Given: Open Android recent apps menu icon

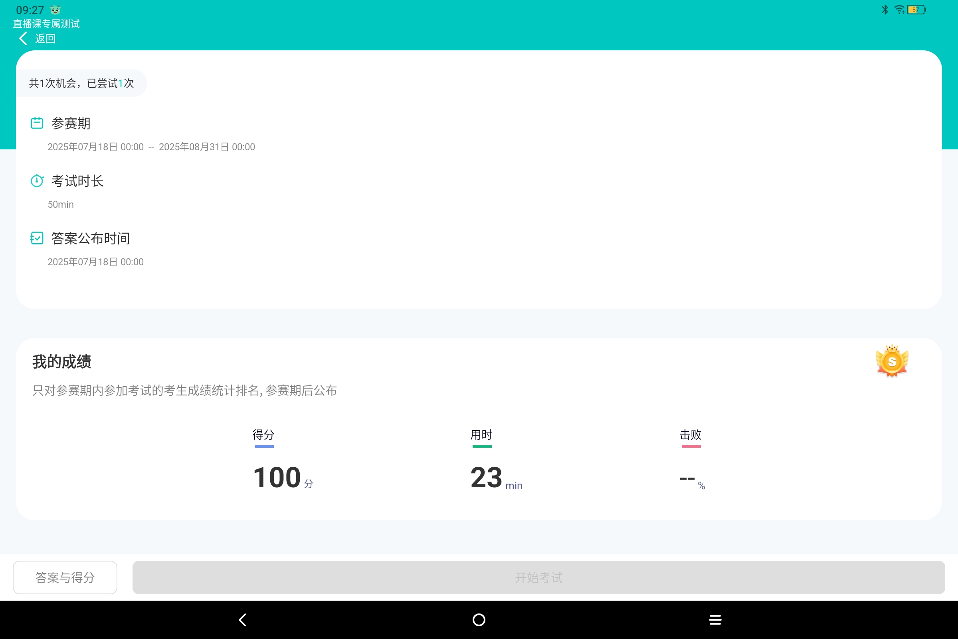Looking at the screenshot, I should (x=715, y=620).
